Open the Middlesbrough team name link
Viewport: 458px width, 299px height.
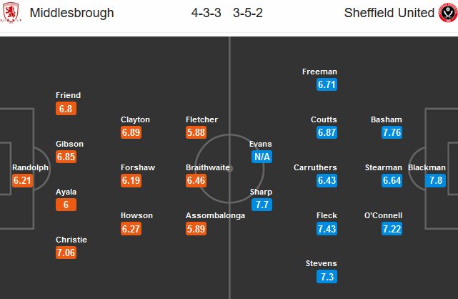click(72, 13)
